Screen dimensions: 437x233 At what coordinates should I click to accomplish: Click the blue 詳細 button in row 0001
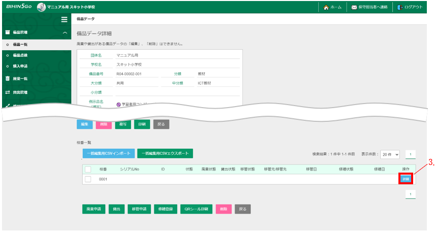point(406,179)
